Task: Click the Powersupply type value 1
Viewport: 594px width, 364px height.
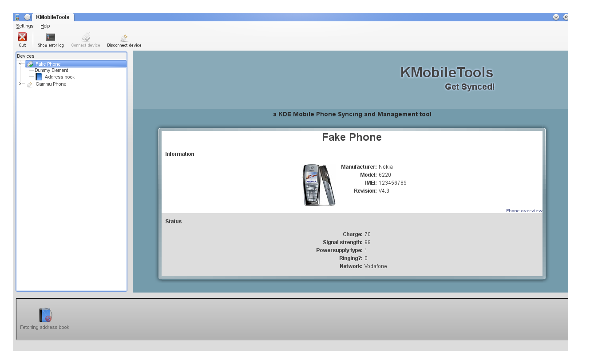Action: click(x=366, y=250)
